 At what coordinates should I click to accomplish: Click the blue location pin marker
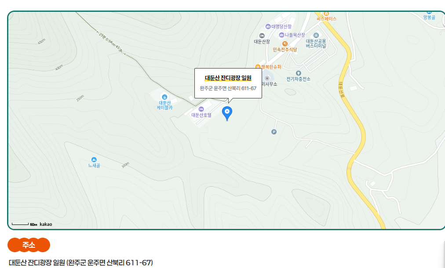(x=227, y=113)
